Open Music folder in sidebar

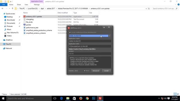pyautogui.click(x=9, y=29)
